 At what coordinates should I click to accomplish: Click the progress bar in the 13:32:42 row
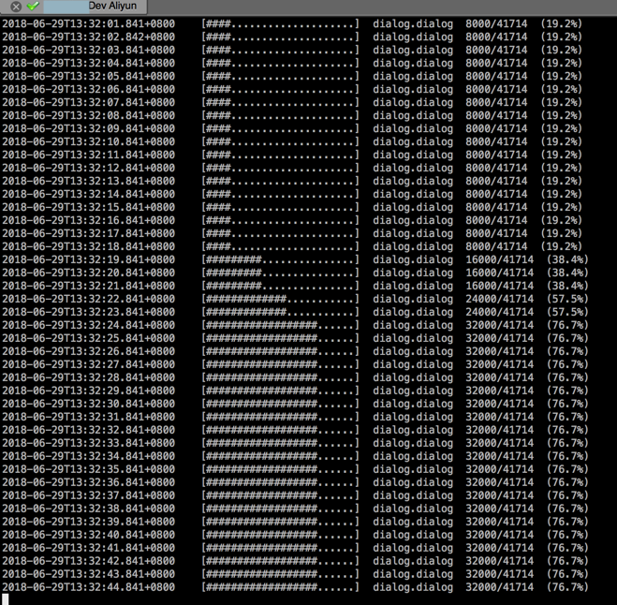[x=281, y=561]
